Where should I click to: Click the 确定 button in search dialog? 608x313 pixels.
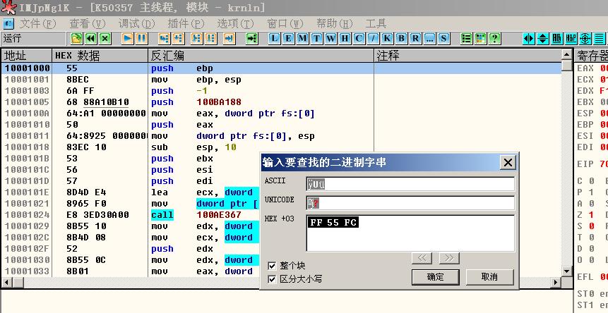(x=436, y=277)
